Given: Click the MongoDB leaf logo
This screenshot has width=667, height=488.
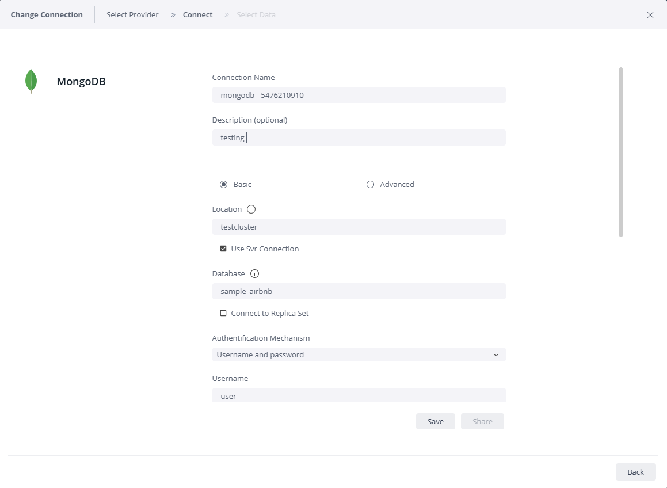Looking at the screenshot, I should 31,81.
